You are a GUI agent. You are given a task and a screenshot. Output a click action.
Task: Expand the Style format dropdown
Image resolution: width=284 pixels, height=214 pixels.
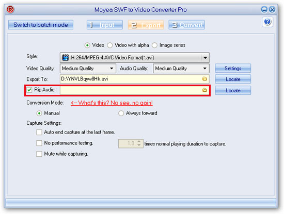[205, 58]
